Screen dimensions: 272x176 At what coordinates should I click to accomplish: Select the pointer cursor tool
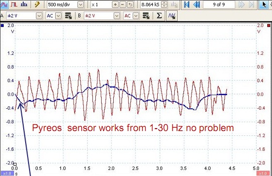pos(264,4)
